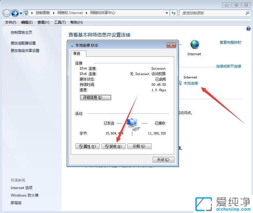This screenshot has height=213, width=253.
Task: Open 详细信息 in the connection dialog
Action: pyautogui.click(x=96, y=97)
